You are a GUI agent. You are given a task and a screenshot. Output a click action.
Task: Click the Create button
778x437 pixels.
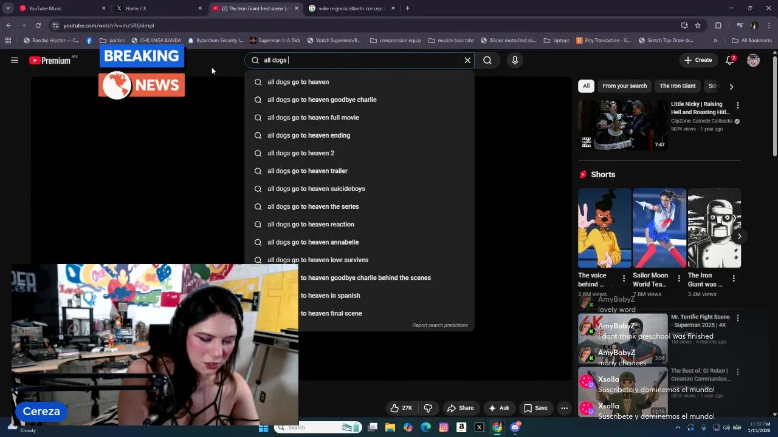pos(698,60)
